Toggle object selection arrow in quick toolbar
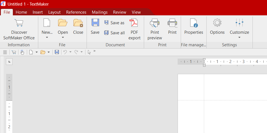Screen dimensions: 267x133 coord(89,52)
